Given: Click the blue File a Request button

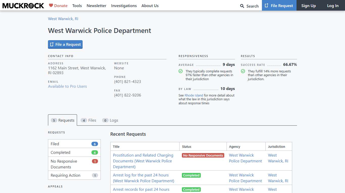Looking at the screenshot, I should (65, 44).
